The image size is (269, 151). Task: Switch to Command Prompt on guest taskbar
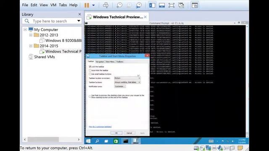click(126, 141)
